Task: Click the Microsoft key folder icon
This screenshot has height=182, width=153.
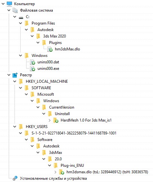Action: pos(33,94)
